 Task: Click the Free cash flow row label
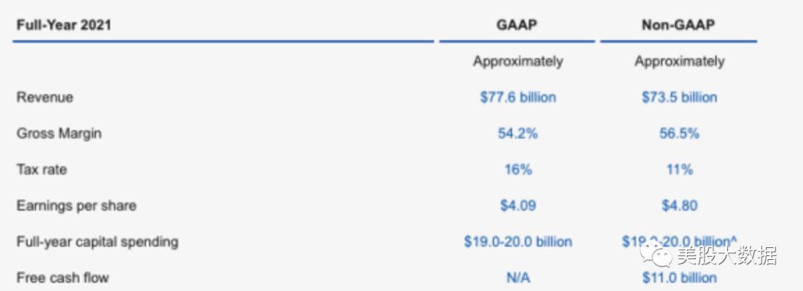pyautogui.click(x=62, y=278)
